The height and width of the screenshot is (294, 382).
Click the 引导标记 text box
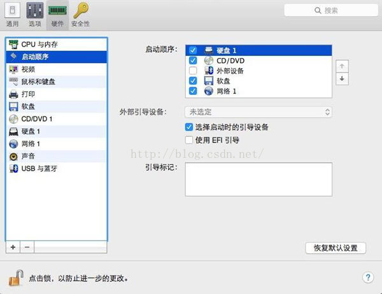click(258, 179)
